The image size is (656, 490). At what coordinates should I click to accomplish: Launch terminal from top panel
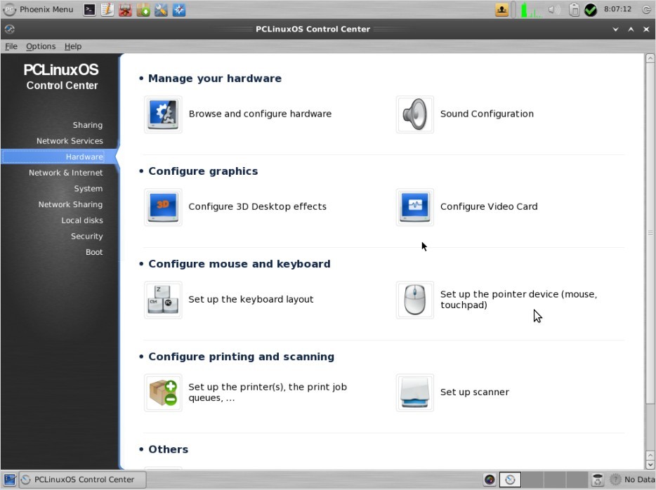pyautogui.click(x=89, y=10)
